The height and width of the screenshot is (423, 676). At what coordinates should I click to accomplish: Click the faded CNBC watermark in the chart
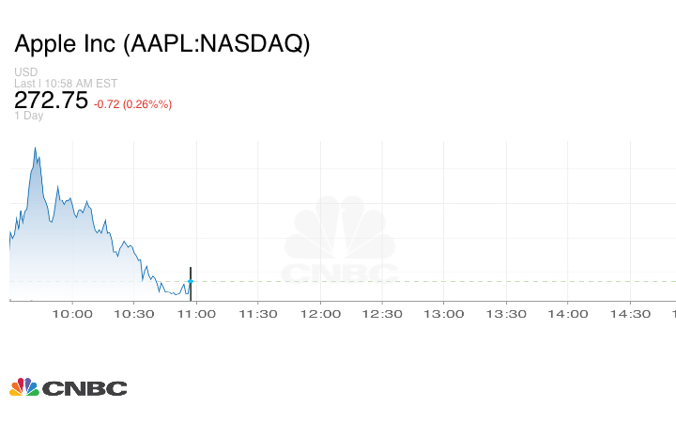(x=340, y=242)
